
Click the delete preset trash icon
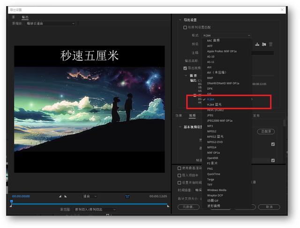point(271,45)
